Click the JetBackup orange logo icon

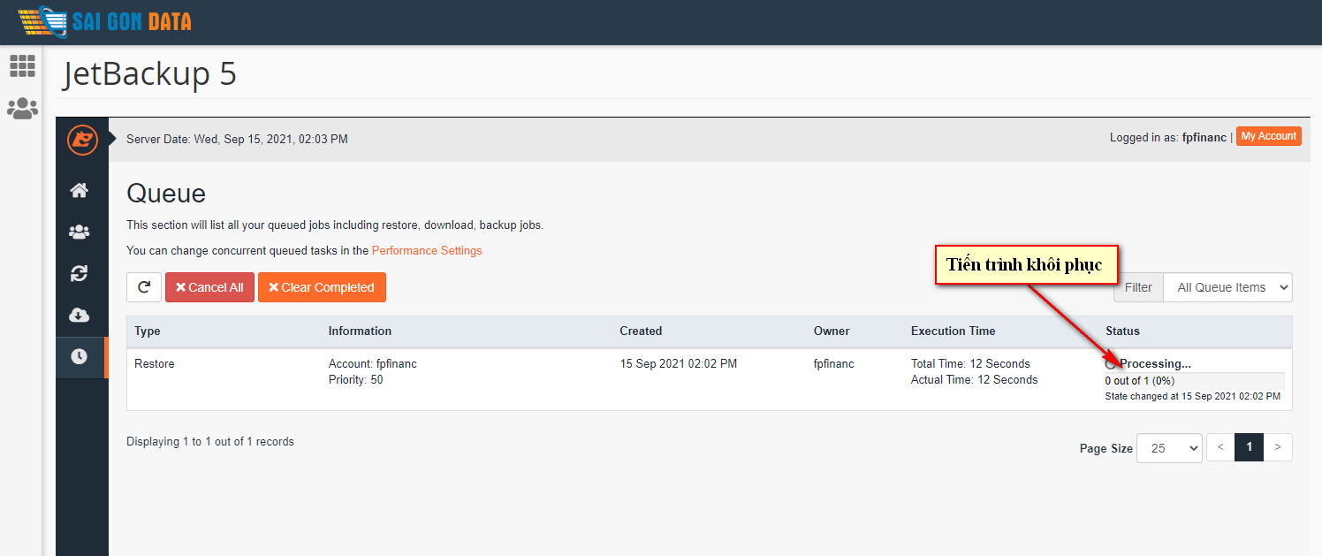coord(82,139)
